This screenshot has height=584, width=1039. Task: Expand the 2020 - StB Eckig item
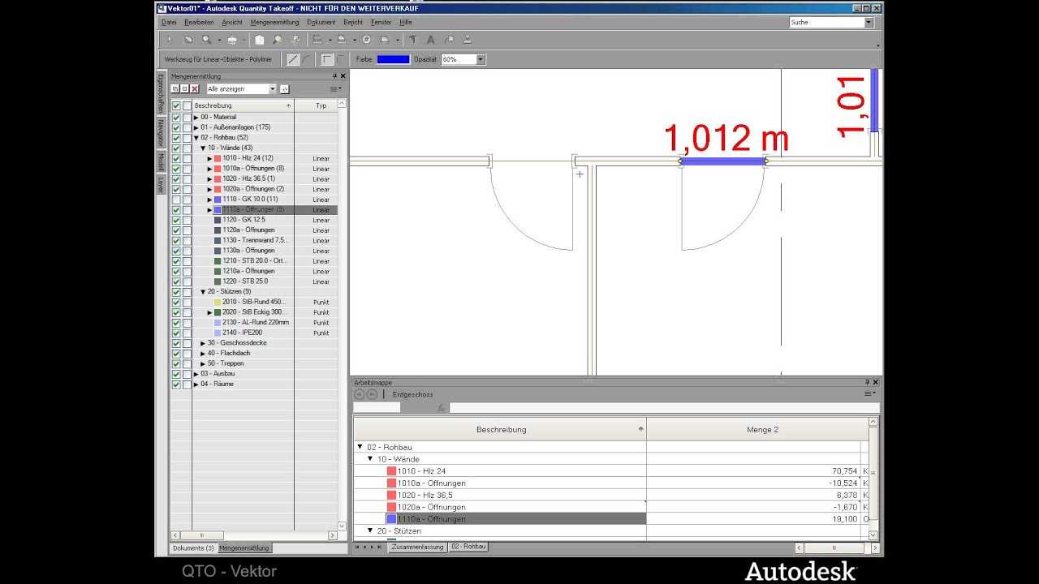click(209, 312)
